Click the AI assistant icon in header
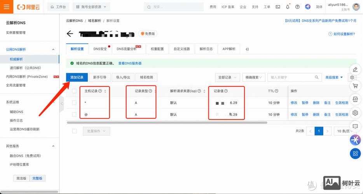363x194 pixels. (x=308, y=7)
